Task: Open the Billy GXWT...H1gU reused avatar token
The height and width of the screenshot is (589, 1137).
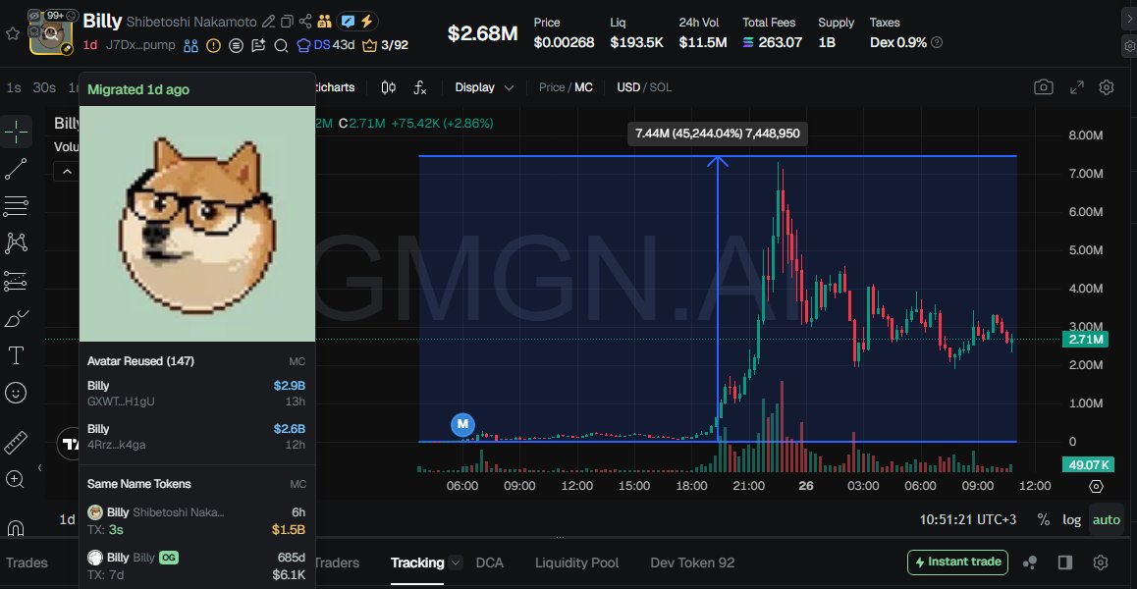Action: pos(196,393)
